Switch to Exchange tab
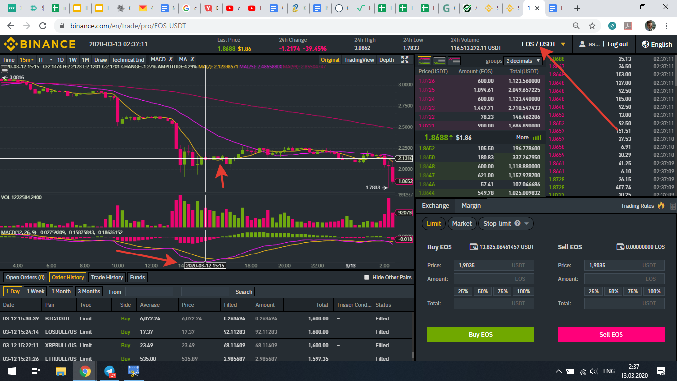The width and height of the screenshot is (677, 381). (435, 206)
